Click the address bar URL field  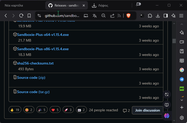(x=62, y=16)
